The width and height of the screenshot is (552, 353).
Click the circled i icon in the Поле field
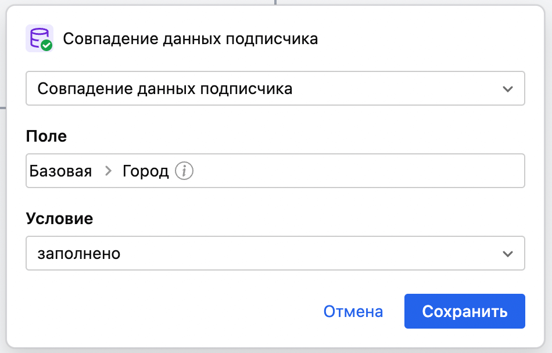click(184, 171)
